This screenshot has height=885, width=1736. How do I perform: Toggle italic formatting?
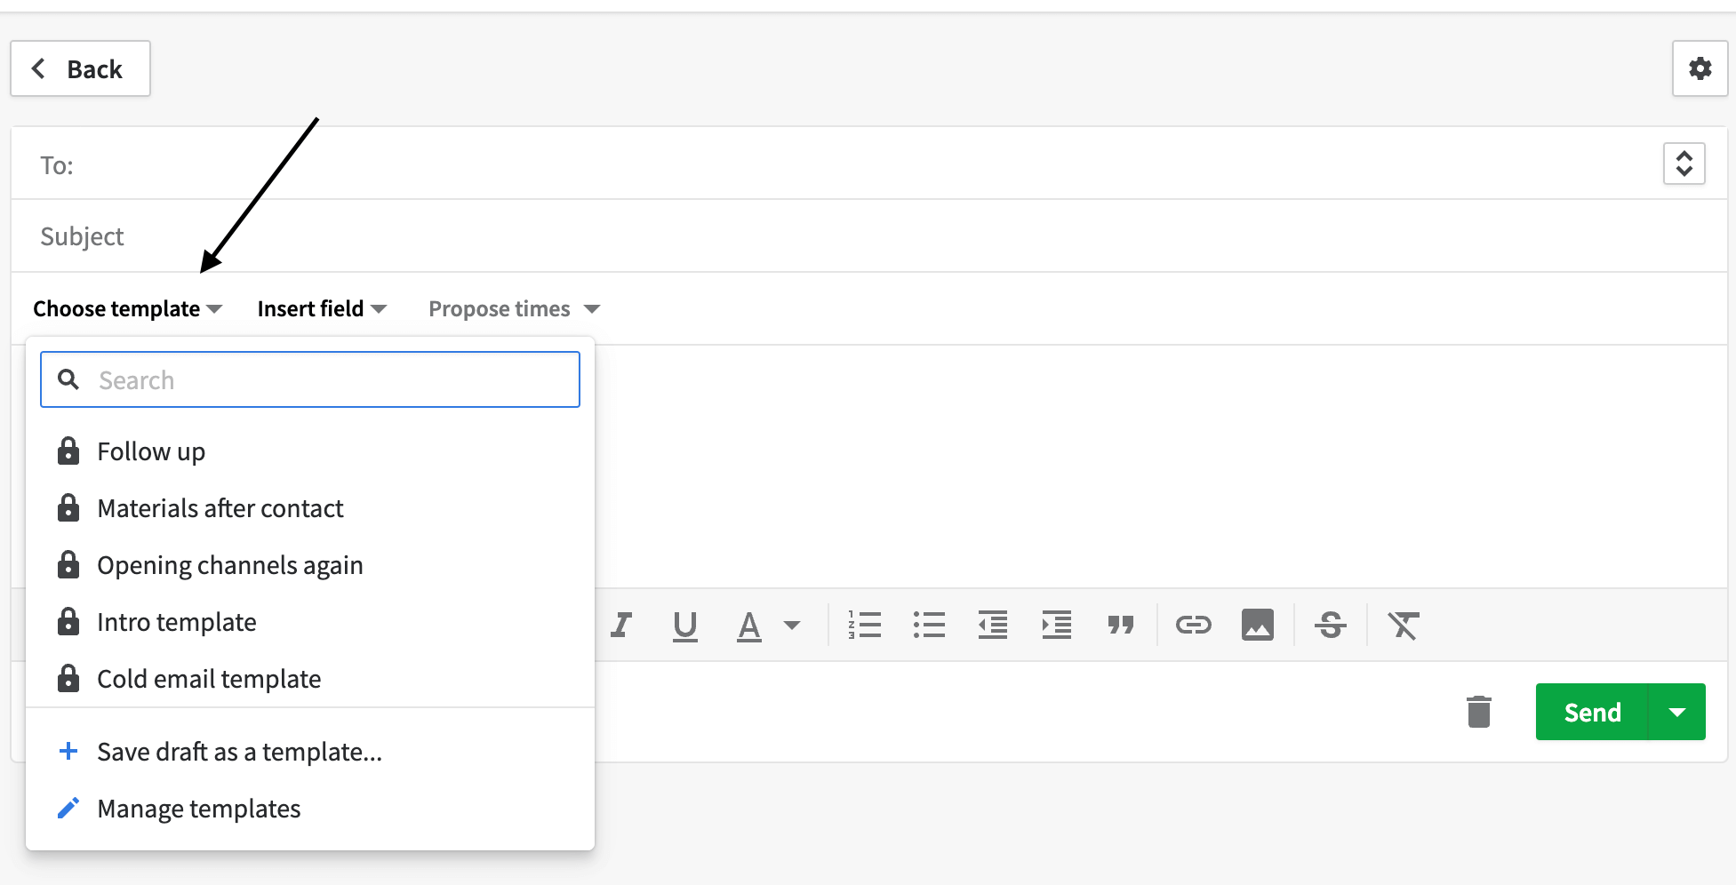(x=620, y=625)
